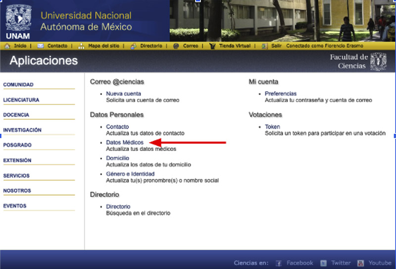396x269 pixels.
Task: Open Mapa del sitio toolbar link
Action: pos(103,46)
